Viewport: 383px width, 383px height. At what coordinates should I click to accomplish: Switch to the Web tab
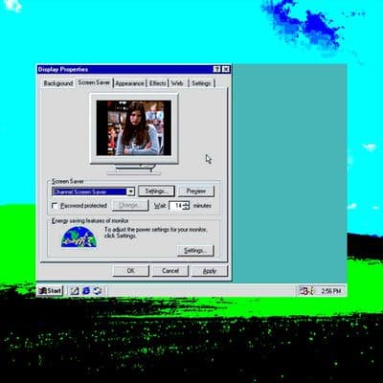[x=177, y=83]
